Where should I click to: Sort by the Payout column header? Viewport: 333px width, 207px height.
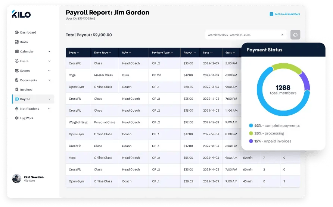click(190, 53)
